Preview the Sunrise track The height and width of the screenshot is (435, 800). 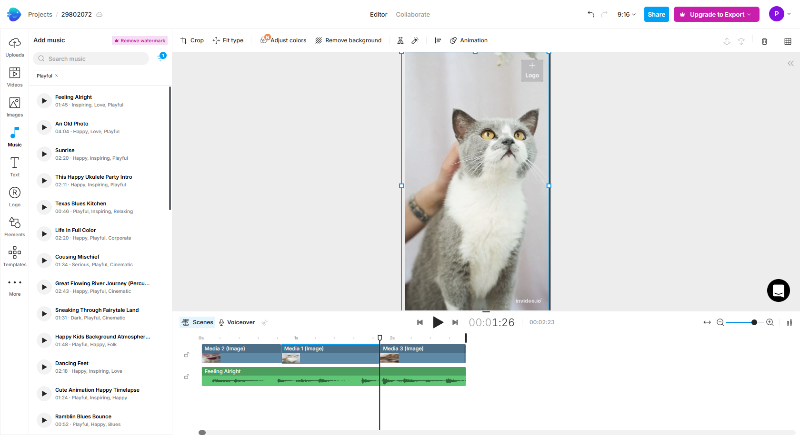coord(44,154)
